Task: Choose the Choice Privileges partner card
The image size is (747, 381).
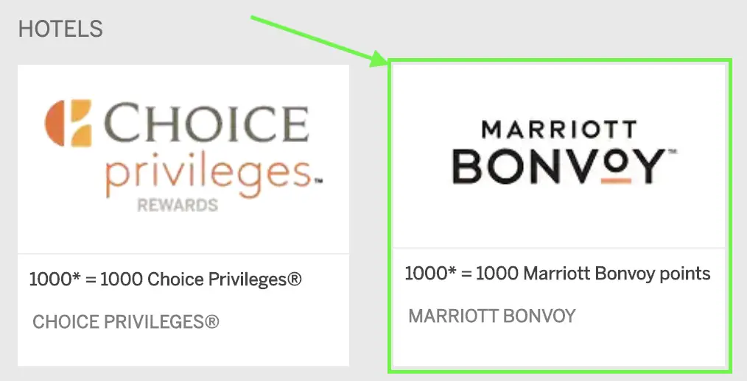Action: [183, 216]
